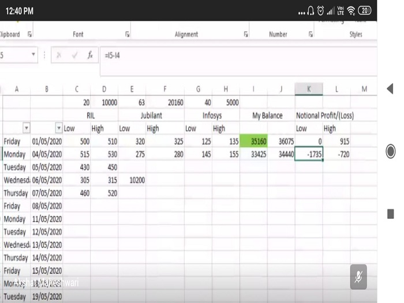Tap the Android home circle button

click(x=390, y=151)
